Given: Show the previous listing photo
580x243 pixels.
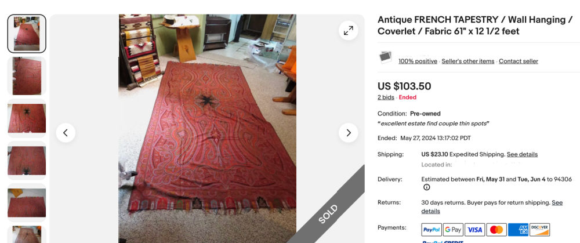Looking at the screenshot, I should click(66, 133).
